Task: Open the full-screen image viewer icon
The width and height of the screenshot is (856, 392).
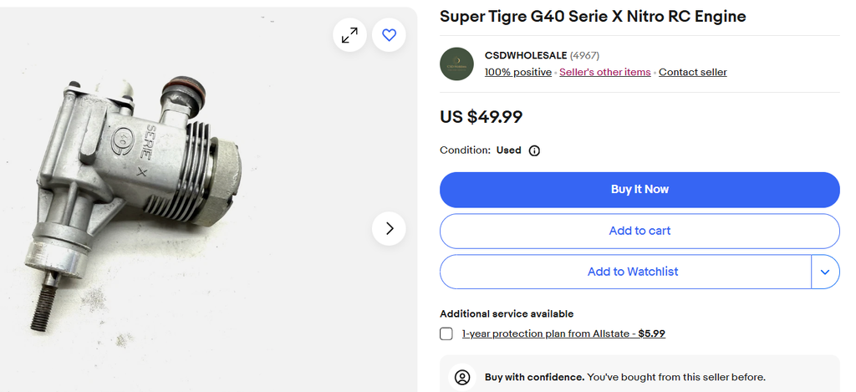Action: 349,35
